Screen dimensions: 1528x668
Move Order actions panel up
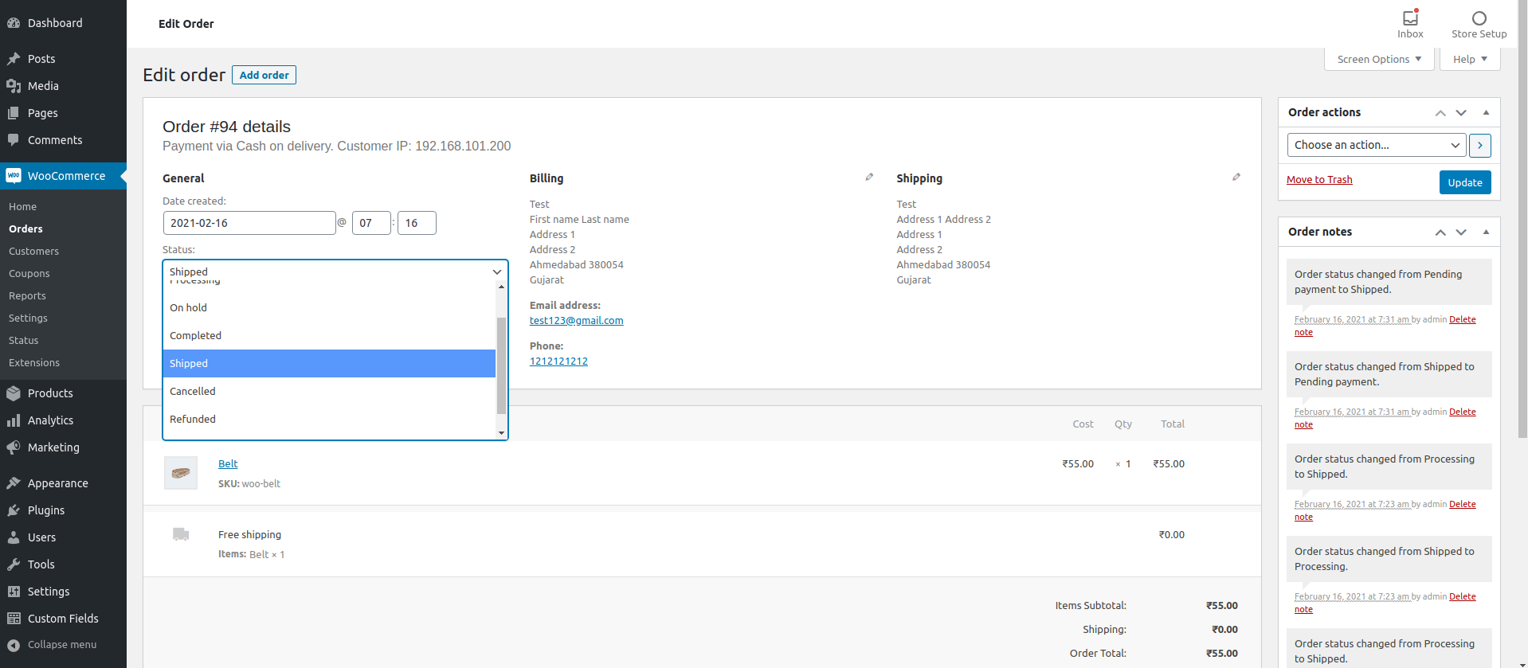point(1440,113)
